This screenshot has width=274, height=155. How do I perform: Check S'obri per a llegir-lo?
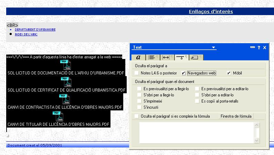[139, 95]
